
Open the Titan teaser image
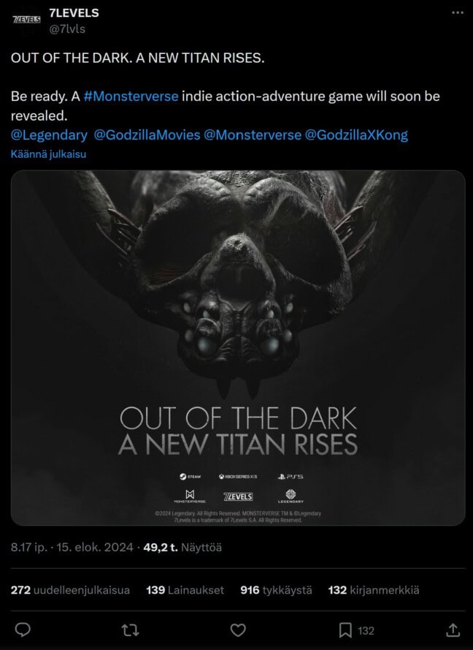tap(238, 348)
